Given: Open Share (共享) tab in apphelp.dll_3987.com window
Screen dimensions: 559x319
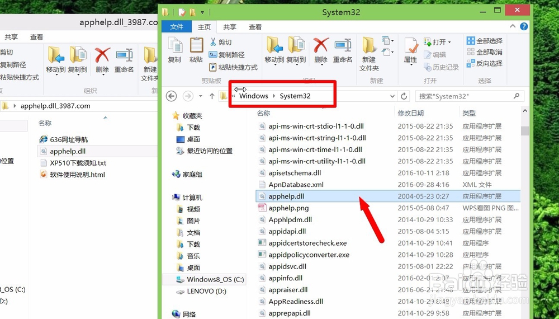Looking at the screenshot, I should [x=11, y=37].
